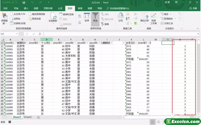The height and width of the screenshot is (125, 201).
Task: Open the Forecast Sheet (预测工作表) icon
Action: pos(154,18)
